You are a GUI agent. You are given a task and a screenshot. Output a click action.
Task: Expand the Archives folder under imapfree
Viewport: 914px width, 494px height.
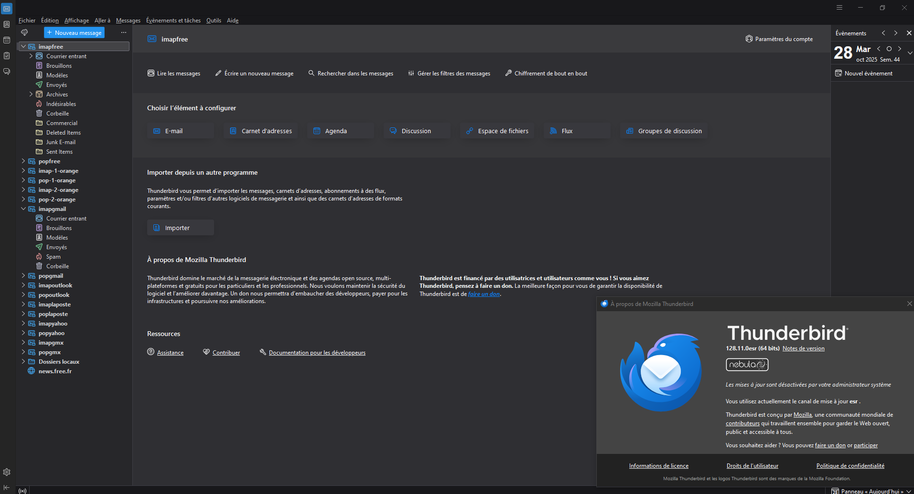pyautogui.click(x=31, y=95)
